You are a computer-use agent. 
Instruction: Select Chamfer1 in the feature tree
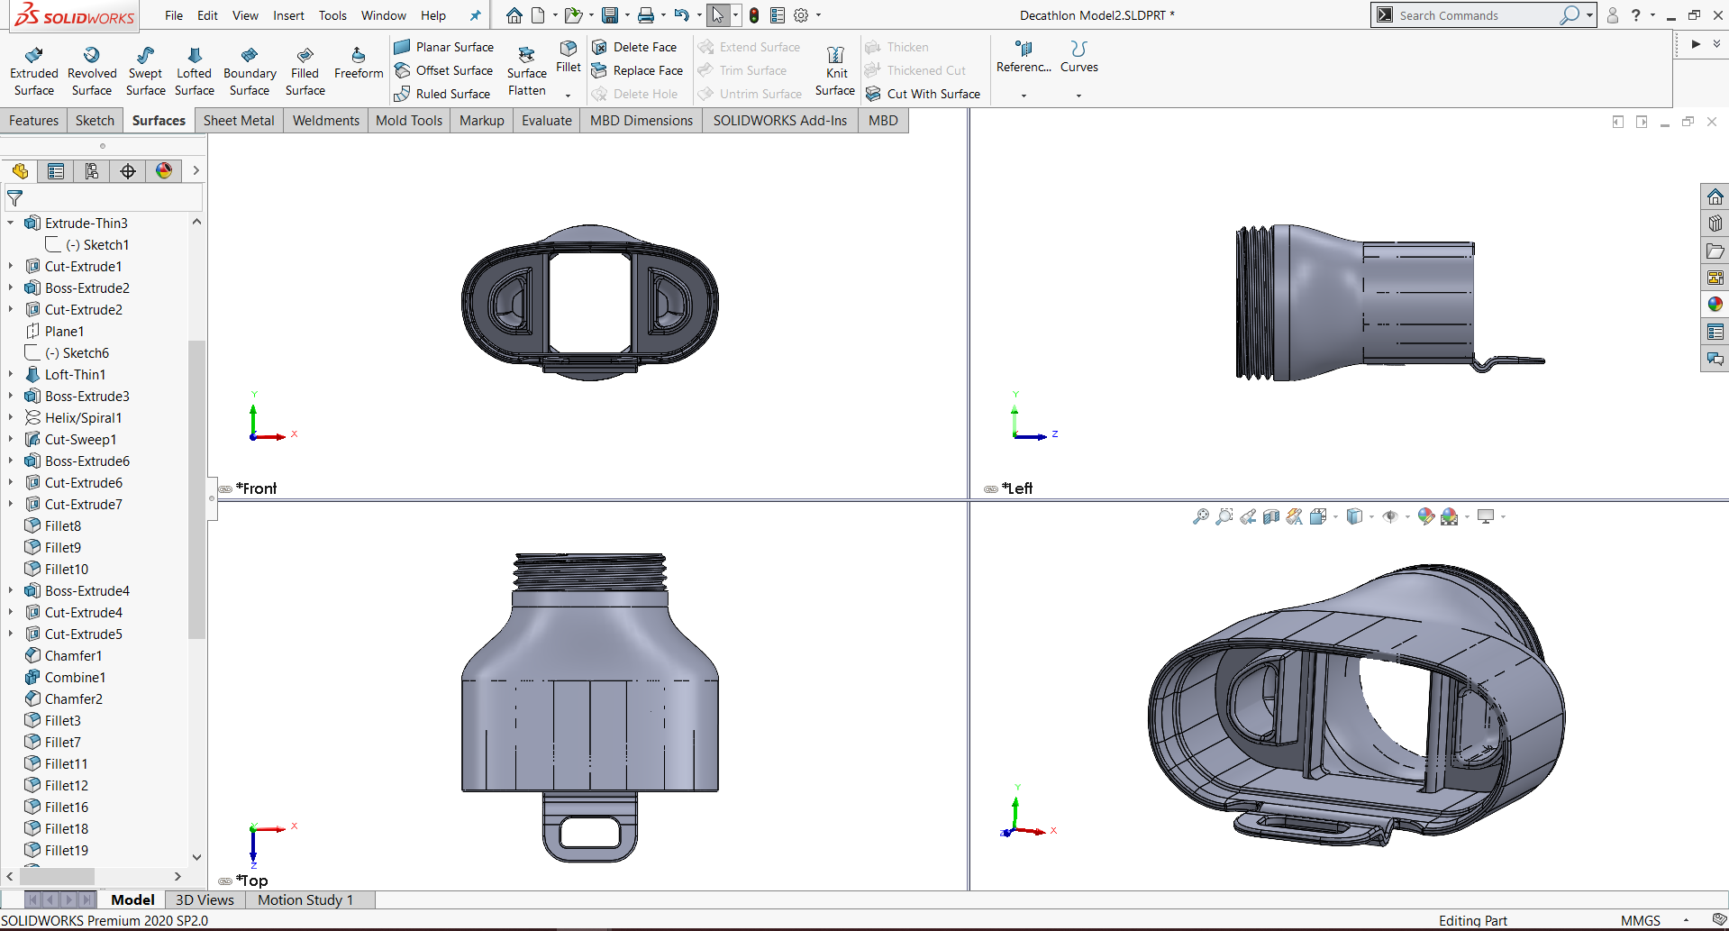(x=73, y=655)
